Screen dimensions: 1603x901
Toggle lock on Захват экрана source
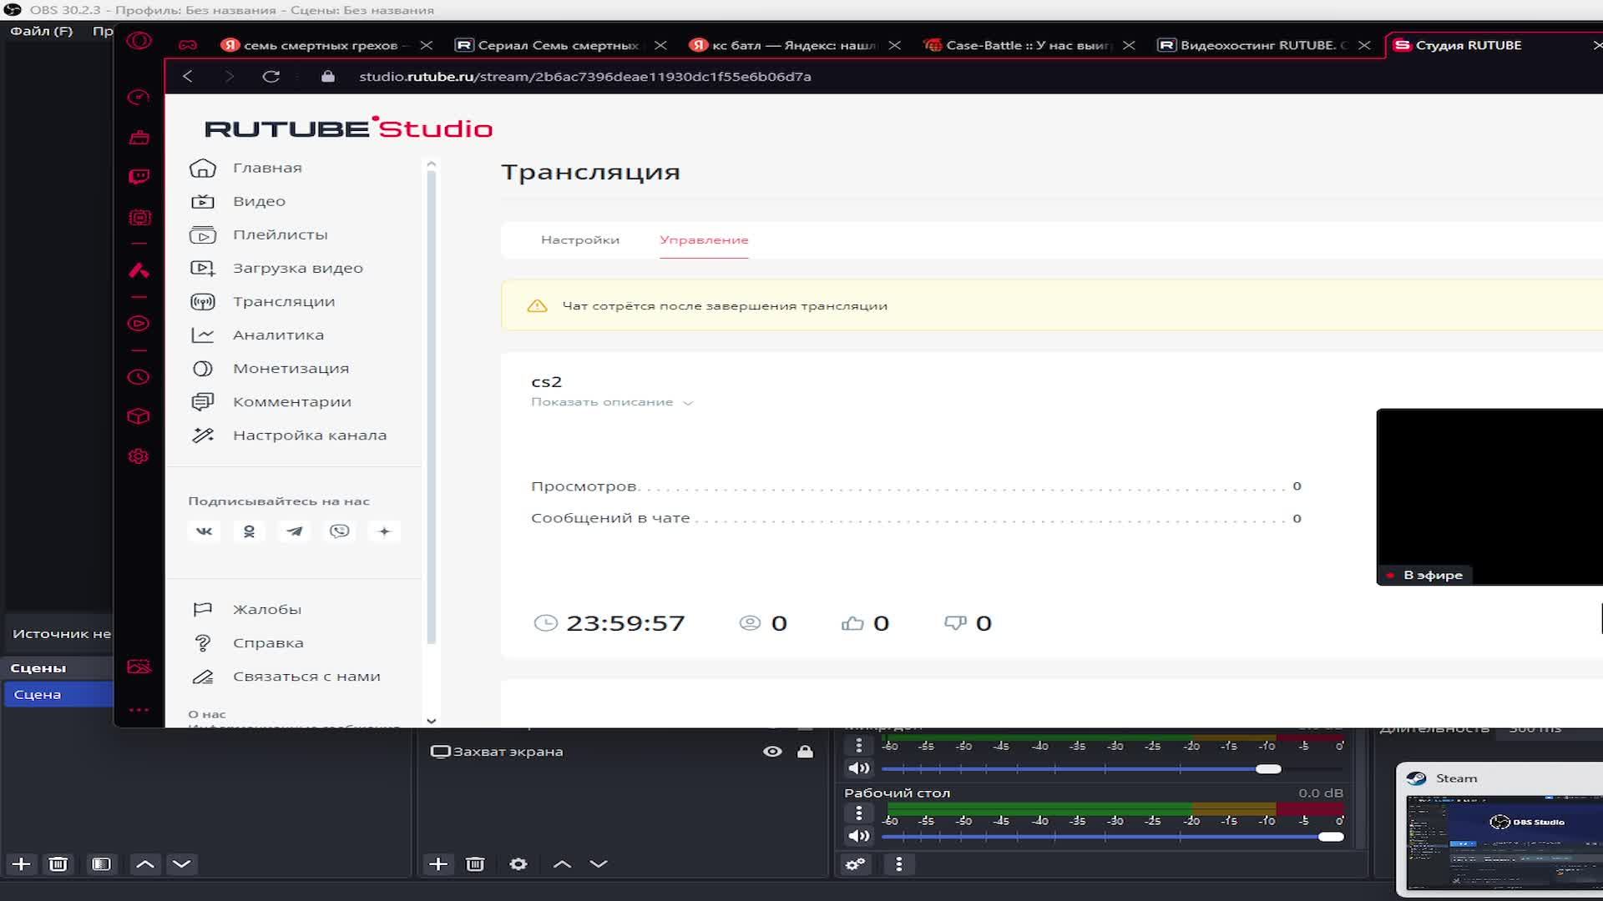click(805, 752)
